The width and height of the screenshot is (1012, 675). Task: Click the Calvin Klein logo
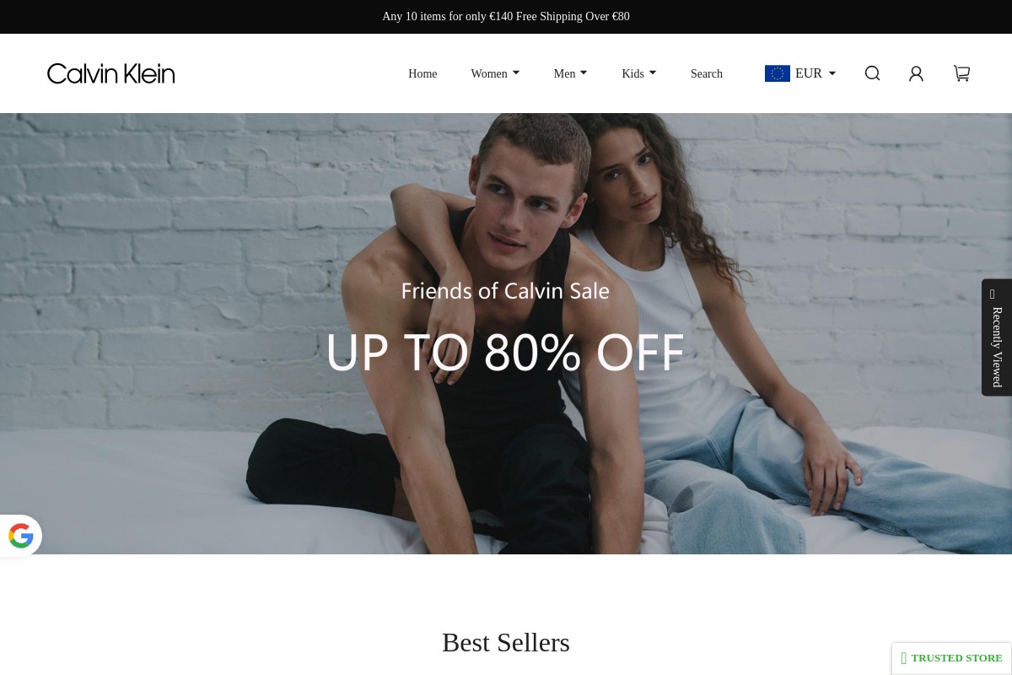point(110,73)
